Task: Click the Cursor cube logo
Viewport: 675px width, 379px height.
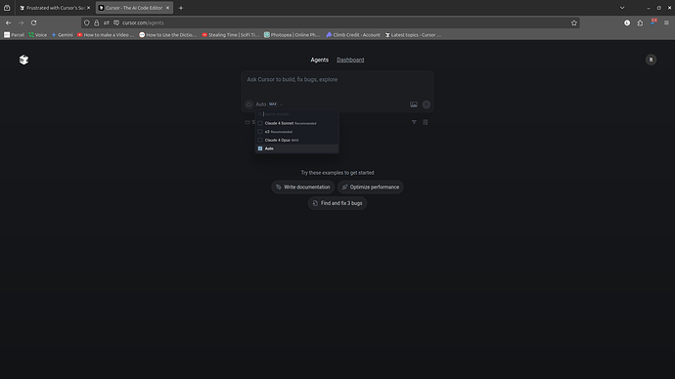Action: [x=23, y=60]
